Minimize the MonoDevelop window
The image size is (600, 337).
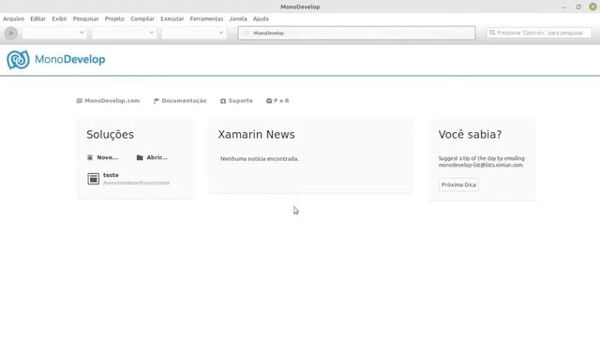(x=564, y=7)
